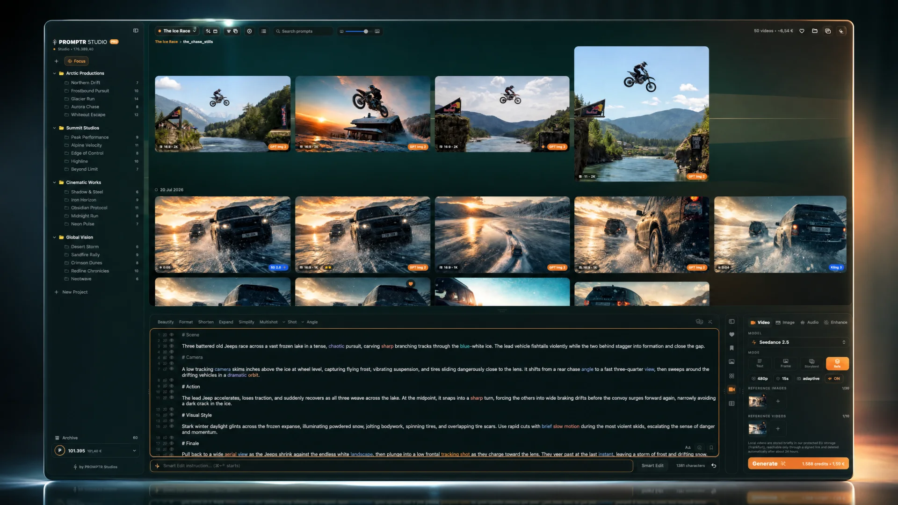
Task: Click the plus icon beside Focus
Action: 56,61
